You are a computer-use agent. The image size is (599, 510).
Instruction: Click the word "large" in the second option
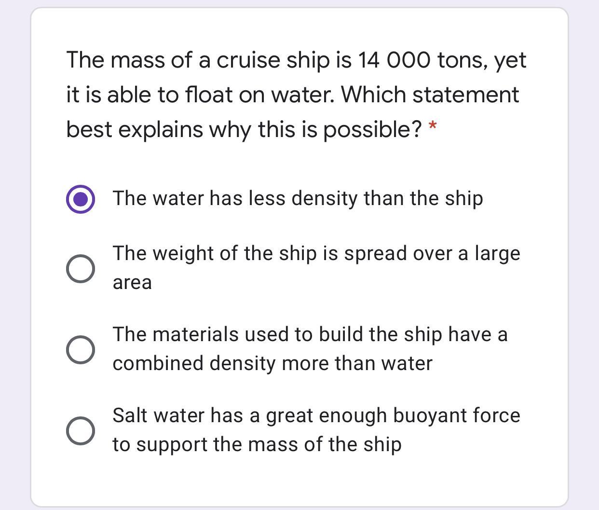coord(497,253)
